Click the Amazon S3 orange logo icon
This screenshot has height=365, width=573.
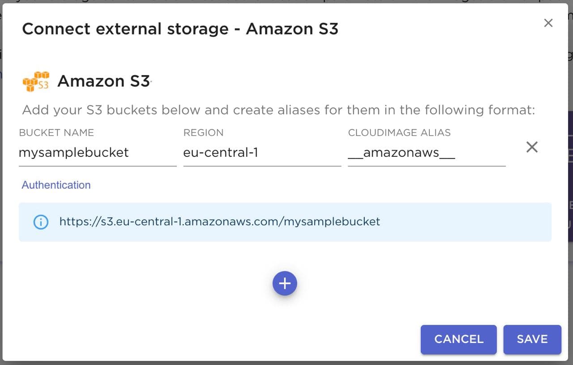coord(36,81)
